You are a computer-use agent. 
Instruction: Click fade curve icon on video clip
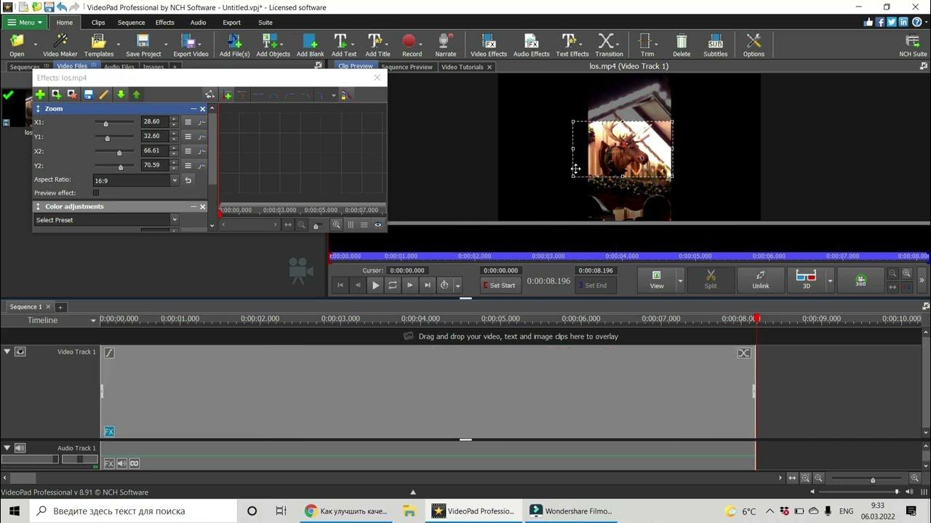[109, 353]
